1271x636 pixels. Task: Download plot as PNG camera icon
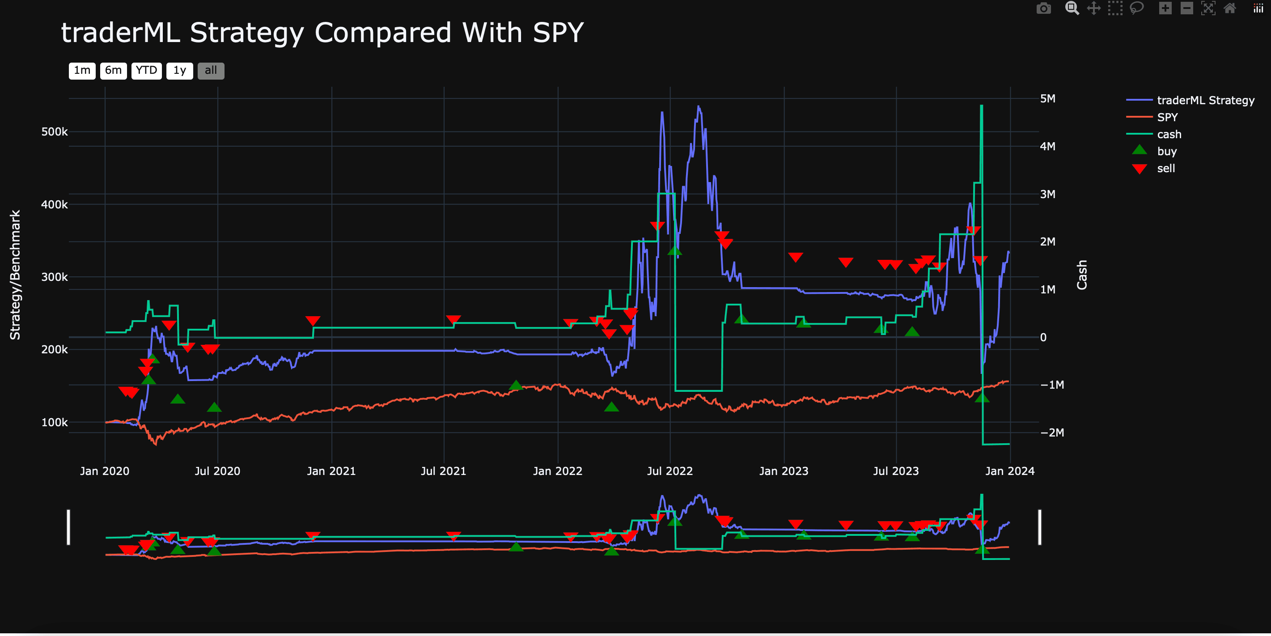[x=1043, y=8]
